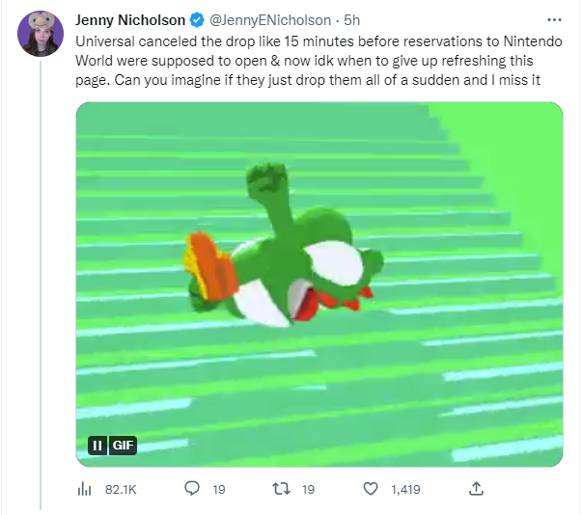Click the 1,419 likes count
583x515 pixels.
(x=405, y=489)
